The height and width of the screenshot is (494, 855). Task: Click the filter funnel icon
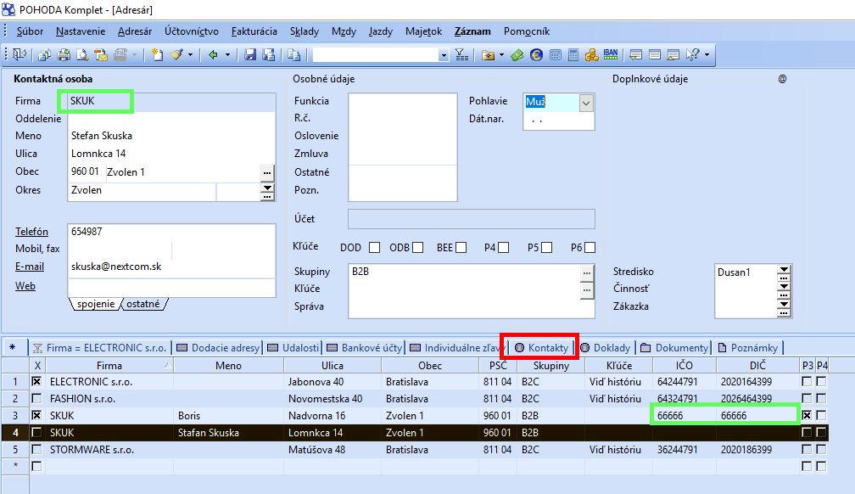pyautogui.click(x=461, y=54)
